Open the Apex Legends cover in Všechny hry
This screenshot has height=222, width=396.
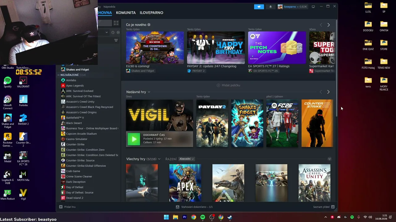(185, 183)
